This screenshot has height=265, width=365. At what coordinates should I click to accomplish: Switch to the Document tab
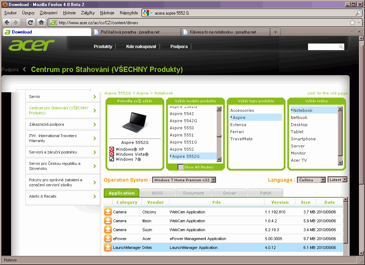click(194, 193)
